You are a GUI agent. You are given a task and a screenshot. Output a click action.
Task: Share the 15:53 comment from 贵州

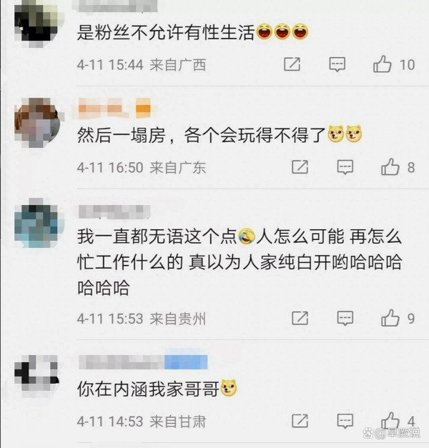[x=300, y=318]
